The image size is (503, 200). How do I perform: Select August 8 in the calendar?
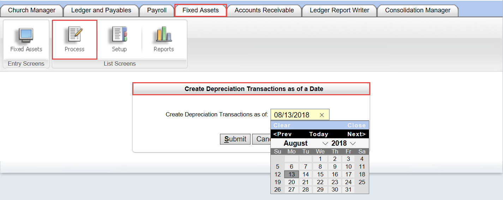click(320, 167)
